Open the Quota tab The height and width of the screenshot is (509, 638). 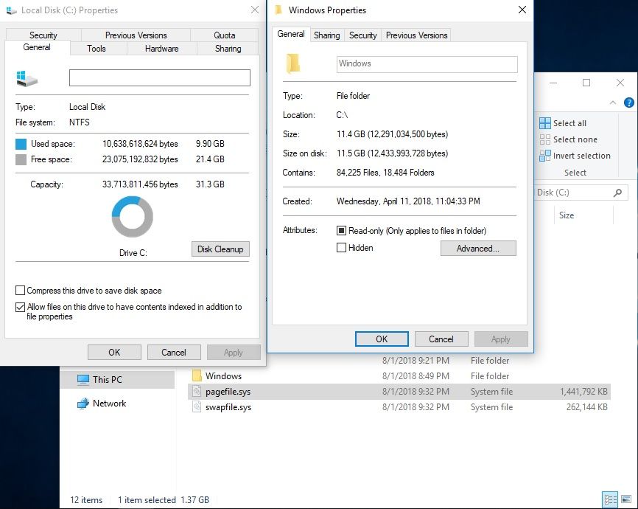click(224, 35)
